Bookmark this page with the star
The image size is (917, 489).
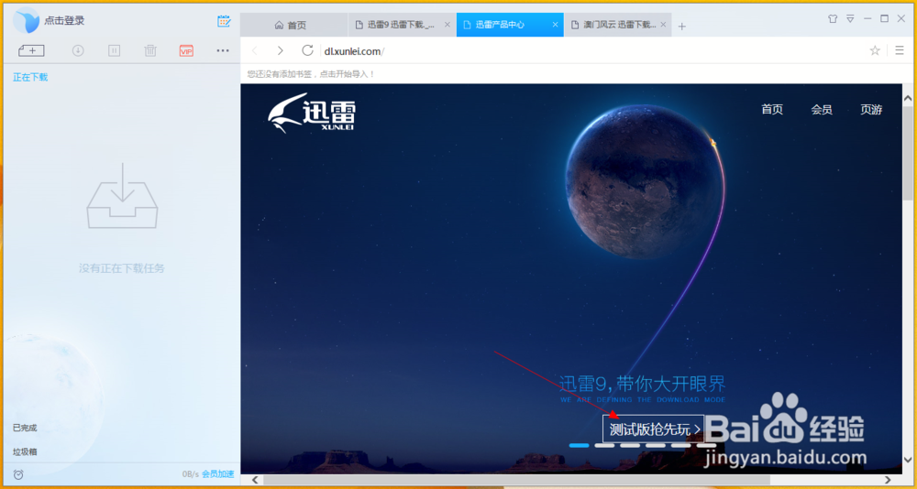click(x=875, y=51)
